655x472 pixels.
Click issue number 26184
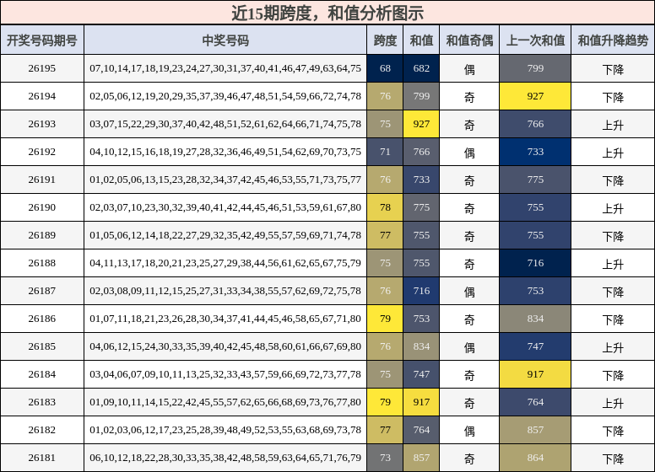[41, 374]
